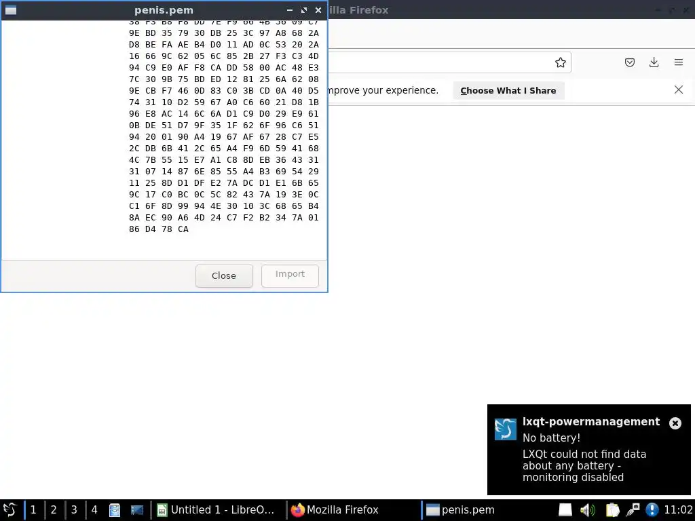Screen dimensions: 695x521
Task: Click hex row starting with C1 6F 8D
Action: pyautogui.click(x=224, y=206)
